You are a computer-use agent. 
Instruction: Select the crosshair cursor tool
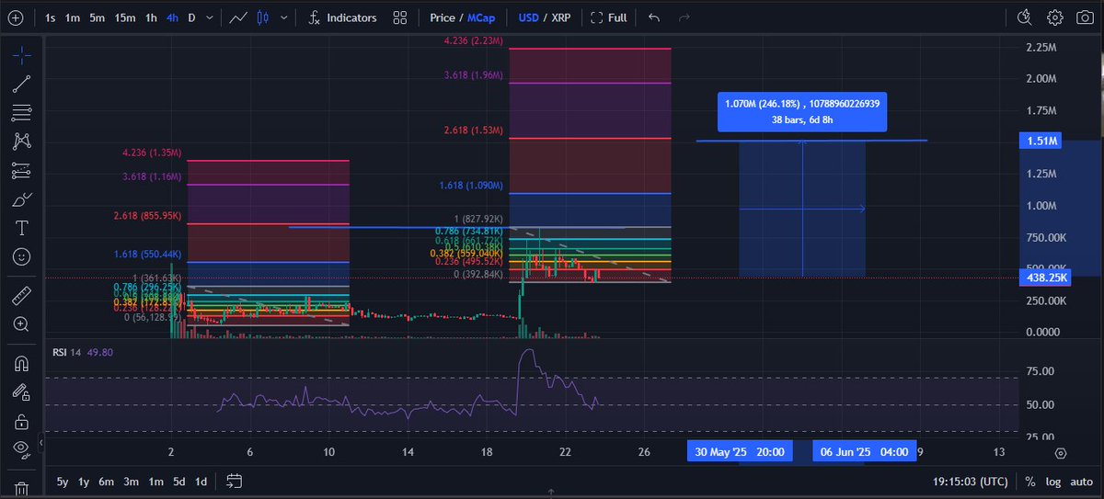(x=23, y=54)
